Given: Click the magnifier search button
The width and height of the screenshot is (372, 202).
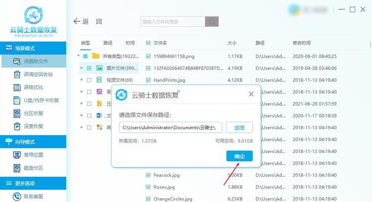Looking at the screenshot, I should point(212,22).
